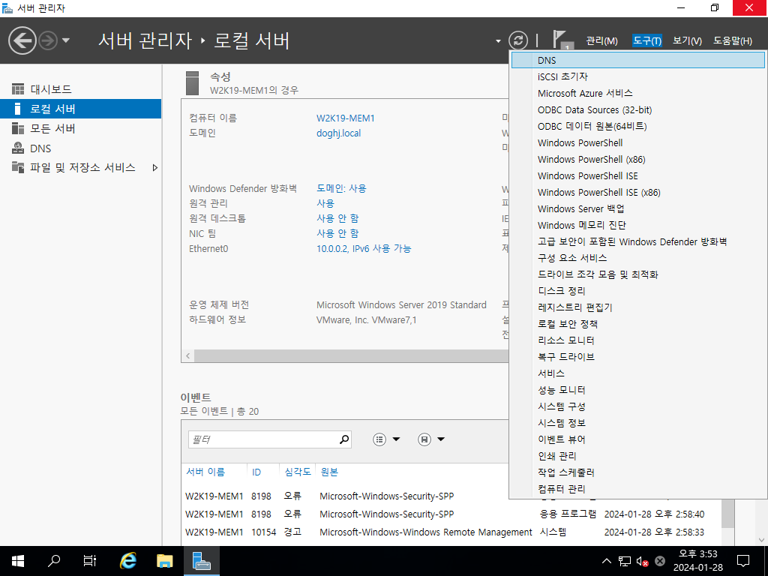Open the notifications flag icon
The width and height of the screenshot is (768, 576).
click(x=561, y=40)
